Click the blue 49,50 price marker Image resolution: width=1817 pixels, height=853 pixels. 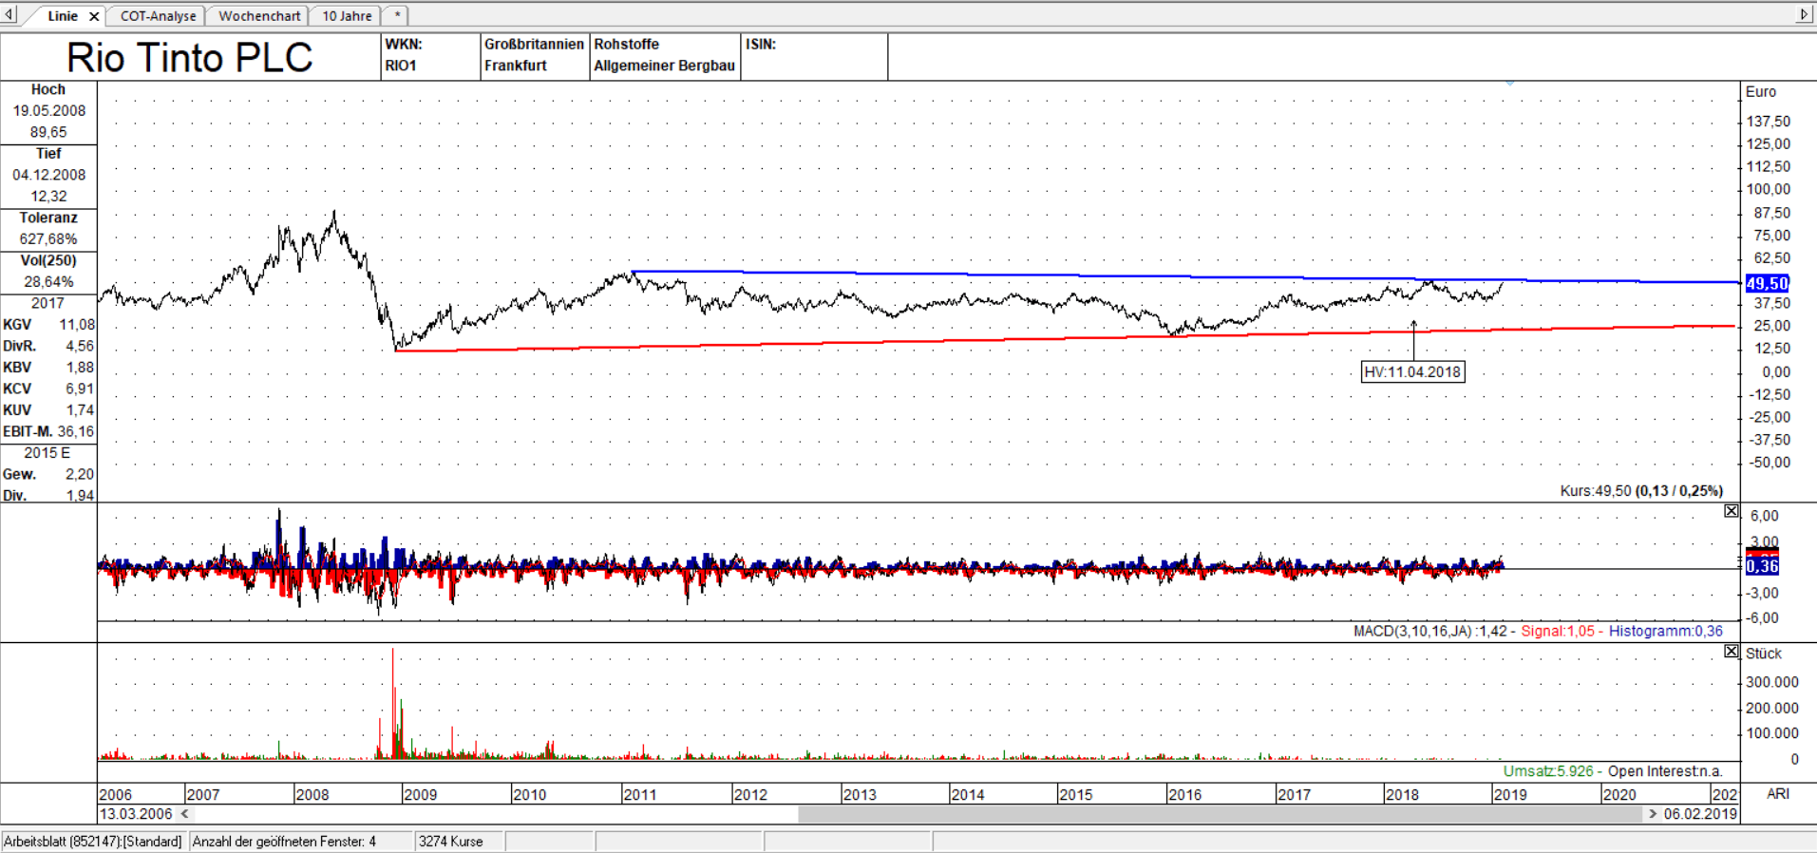pos(1767,283)
